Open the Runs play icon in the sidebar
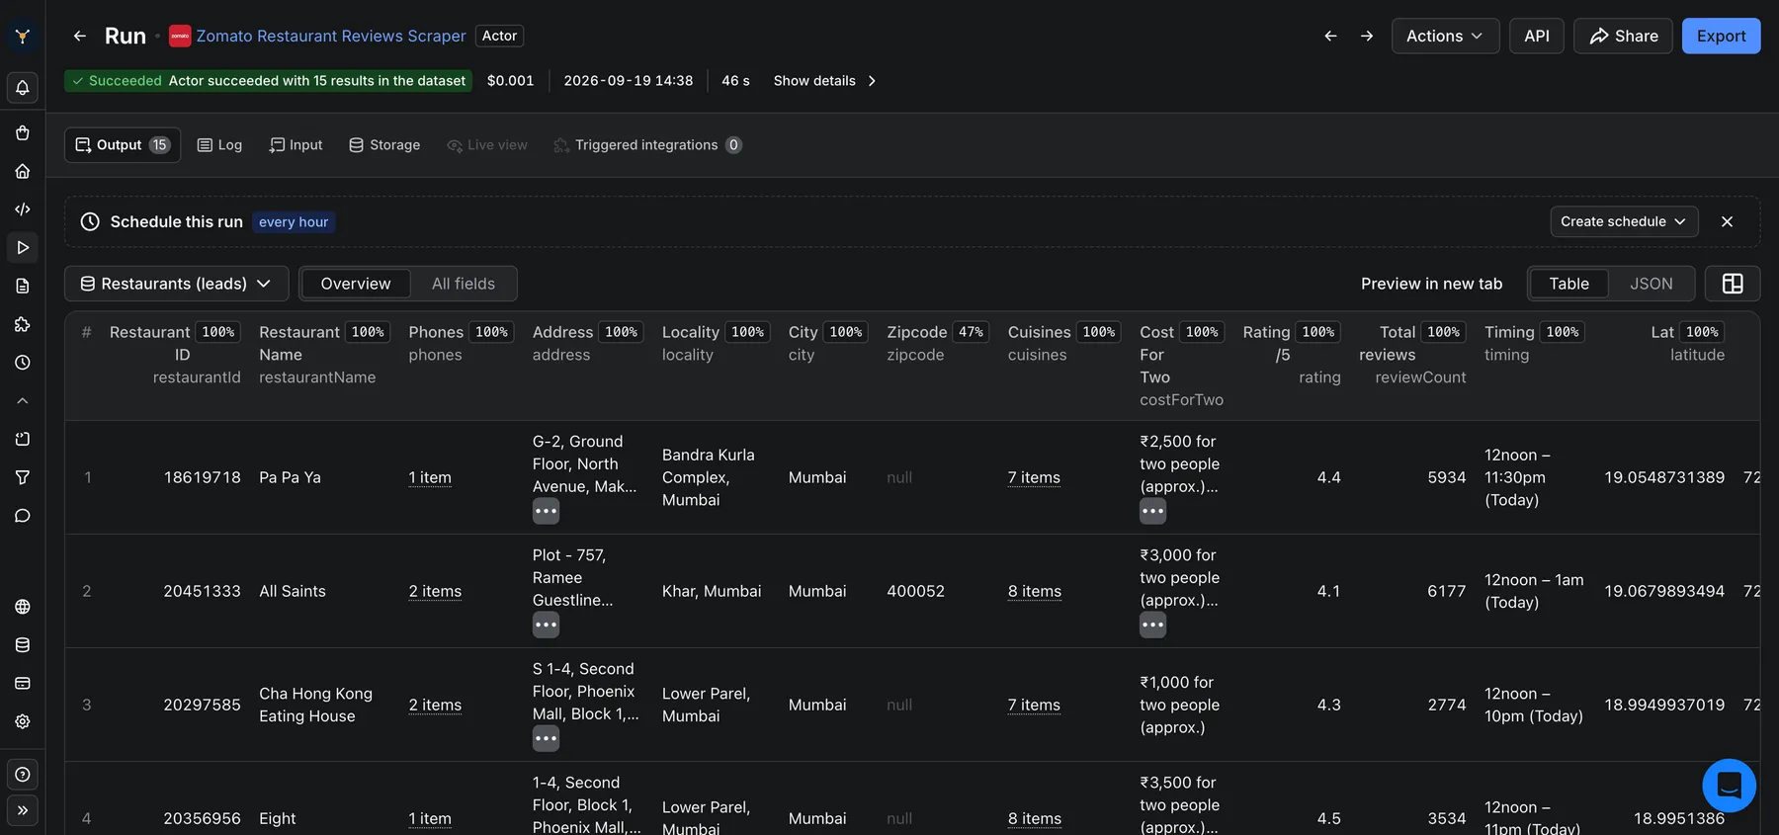Screen dimensions: 1779x835 23,247
